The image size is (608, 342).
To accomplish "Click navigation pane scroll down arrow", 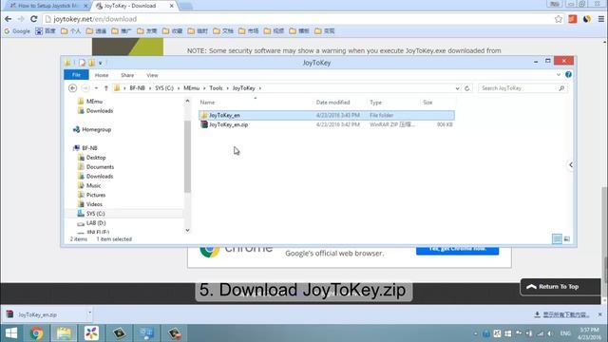I will (187, 230).
